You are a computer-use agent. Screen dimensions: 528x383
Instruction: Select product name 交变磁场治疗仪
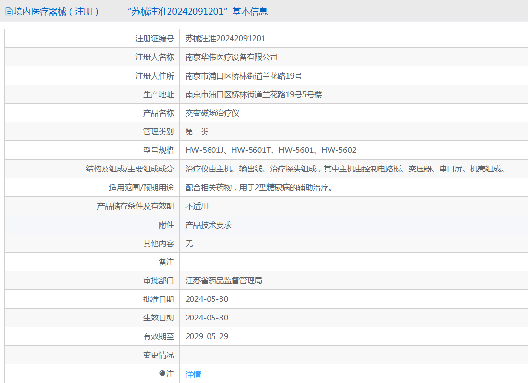[212, 113]
